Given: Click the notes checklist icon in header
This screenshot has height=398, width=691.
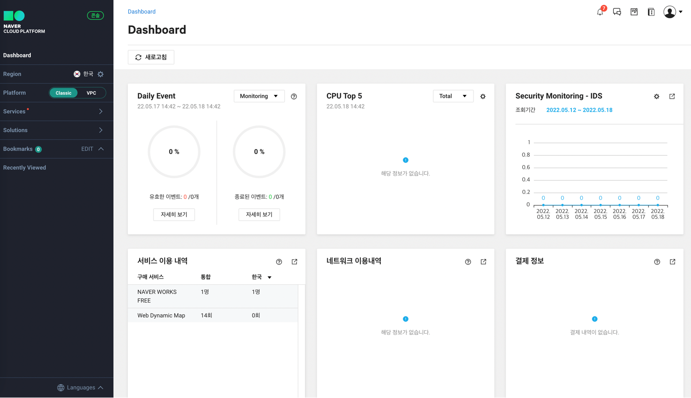Looking at the screenshot, I should tap(634, 12).
